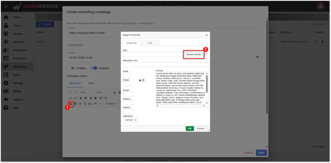Screen dimensions: 331x163
Task: Click the lock ratio icon
Action: pos(140,80)
